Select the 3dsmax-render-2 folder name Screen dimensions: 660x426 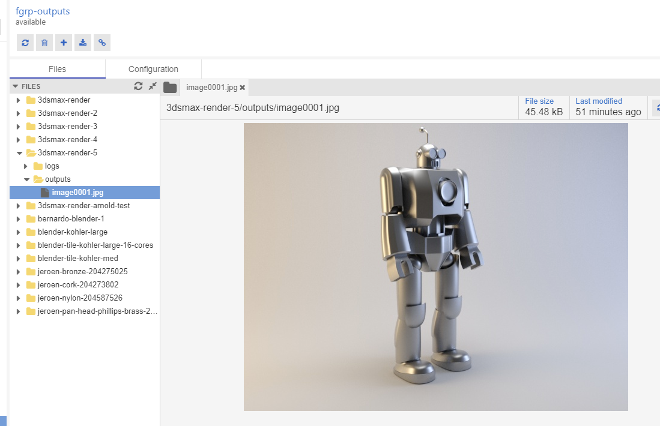[x=67, y=113]
